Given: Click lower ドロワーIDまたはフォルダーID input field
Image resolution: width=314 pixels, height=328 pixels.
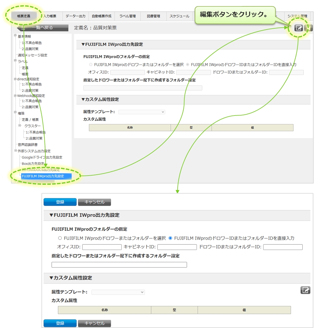Looking at the screenshot, I should pos(283,247).
